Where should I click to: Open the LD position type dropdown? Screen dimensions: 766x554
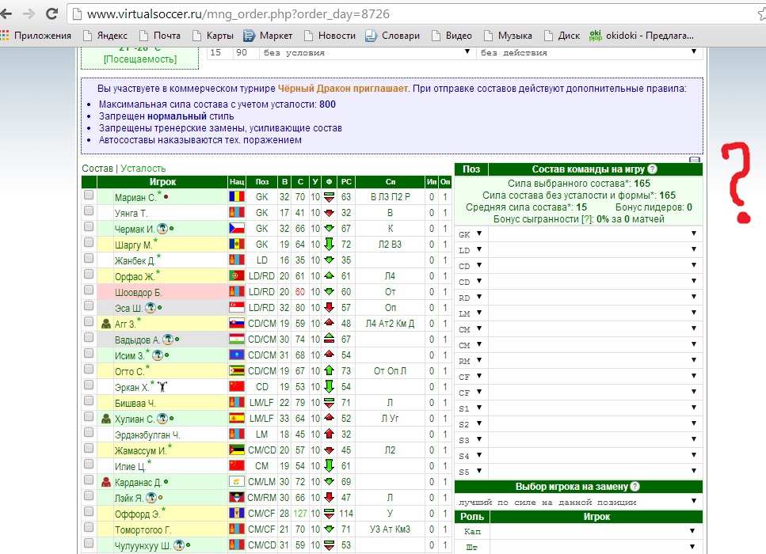click(x=471, y=250)
